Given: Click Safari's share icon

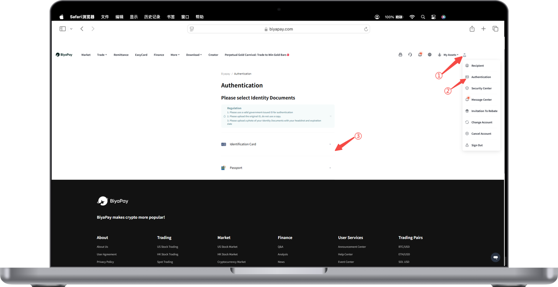Looking at the screenshot, I should coord(472,29).
